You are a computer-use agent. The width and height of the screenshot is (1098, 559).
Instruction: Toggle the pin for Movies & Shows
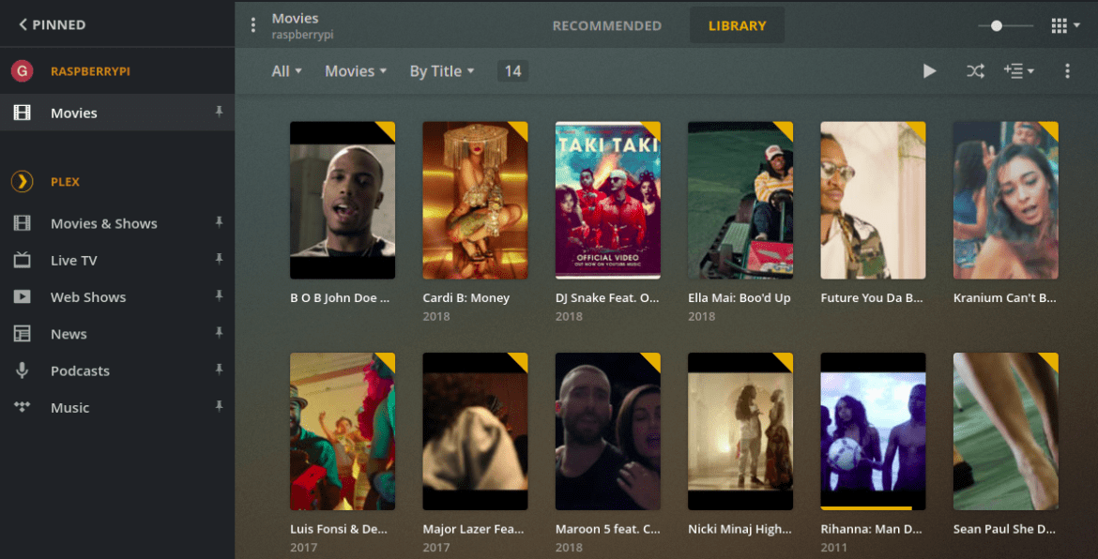click(219, 222)
